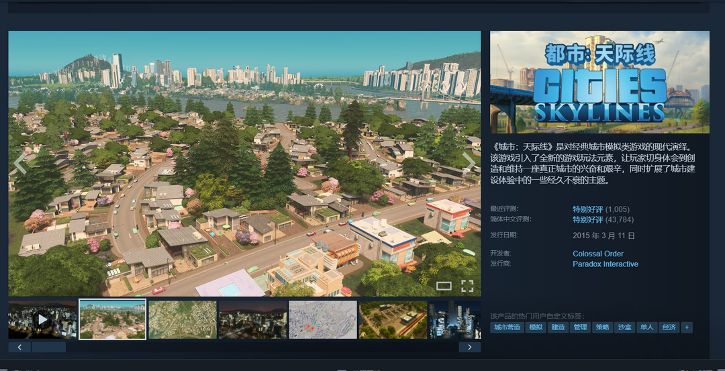Click the 策略 tag
Viewport: 725px width, 371px height.
click(x=602, y=327)
